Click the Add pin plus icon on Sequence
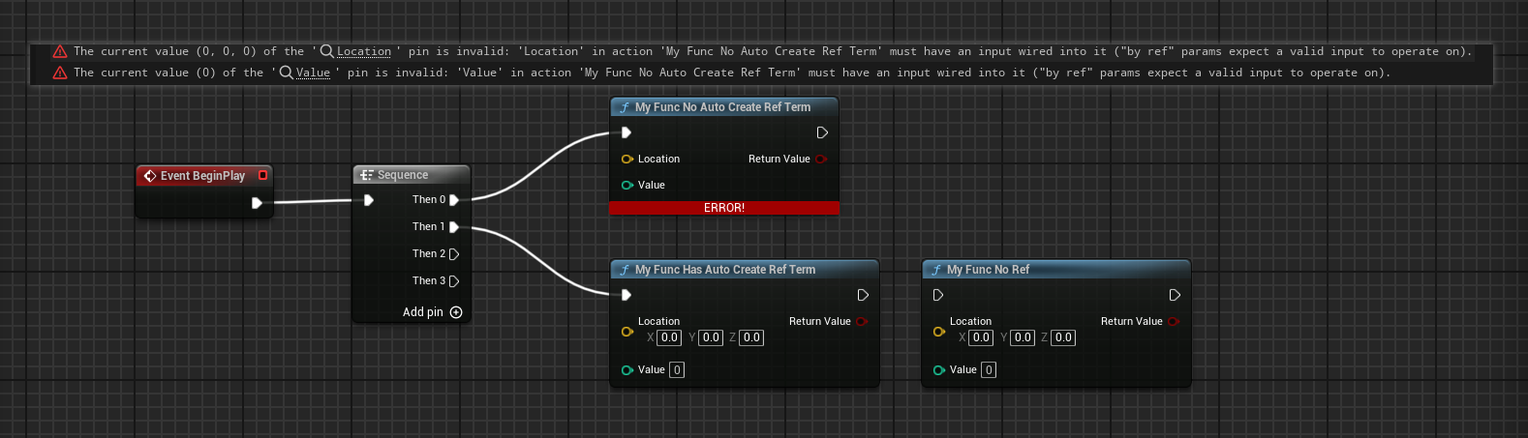1528x438 pixels. click(x=456, y=312)
